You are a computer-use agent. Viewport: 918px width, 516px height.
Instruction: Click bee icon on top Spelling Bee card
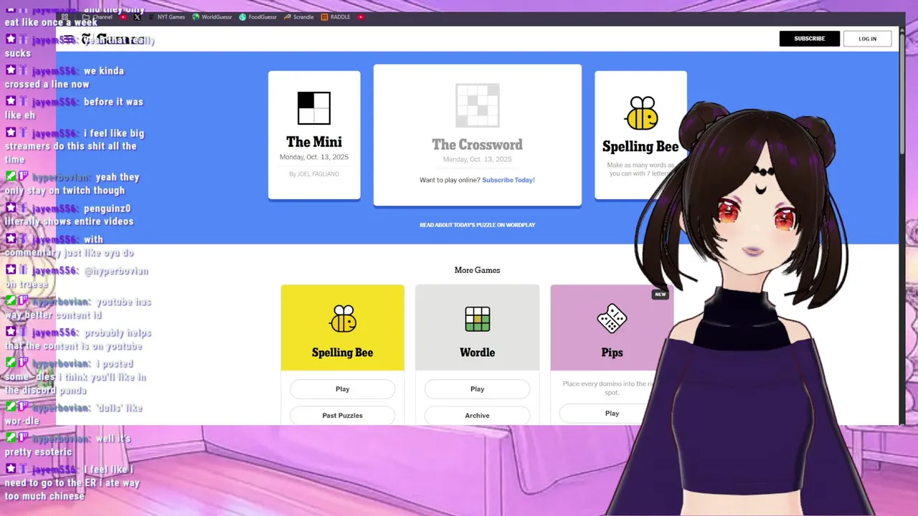[x=641, y=113]
